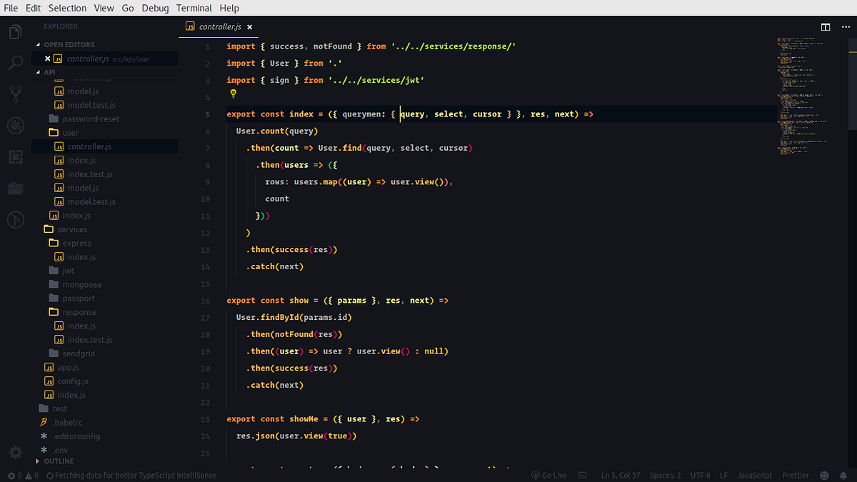Start the Go Live server

pos(549,474)
